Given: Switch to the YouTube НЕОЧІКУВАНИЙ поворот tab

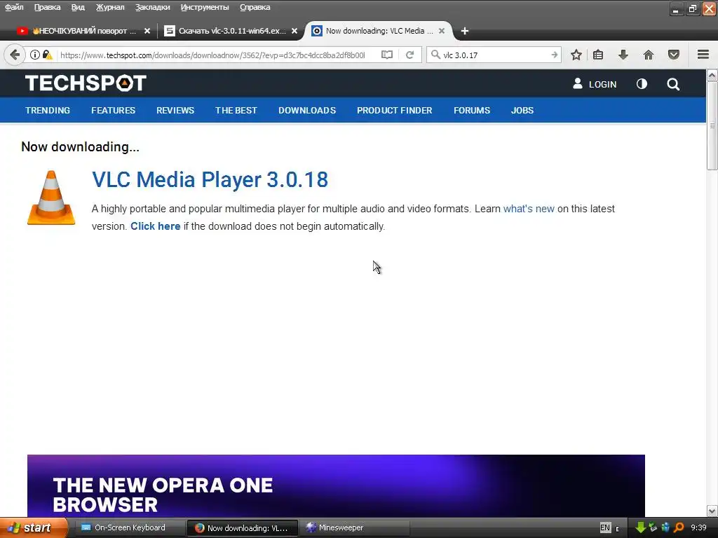Looking at the screenshot, I should coord(83,31).
